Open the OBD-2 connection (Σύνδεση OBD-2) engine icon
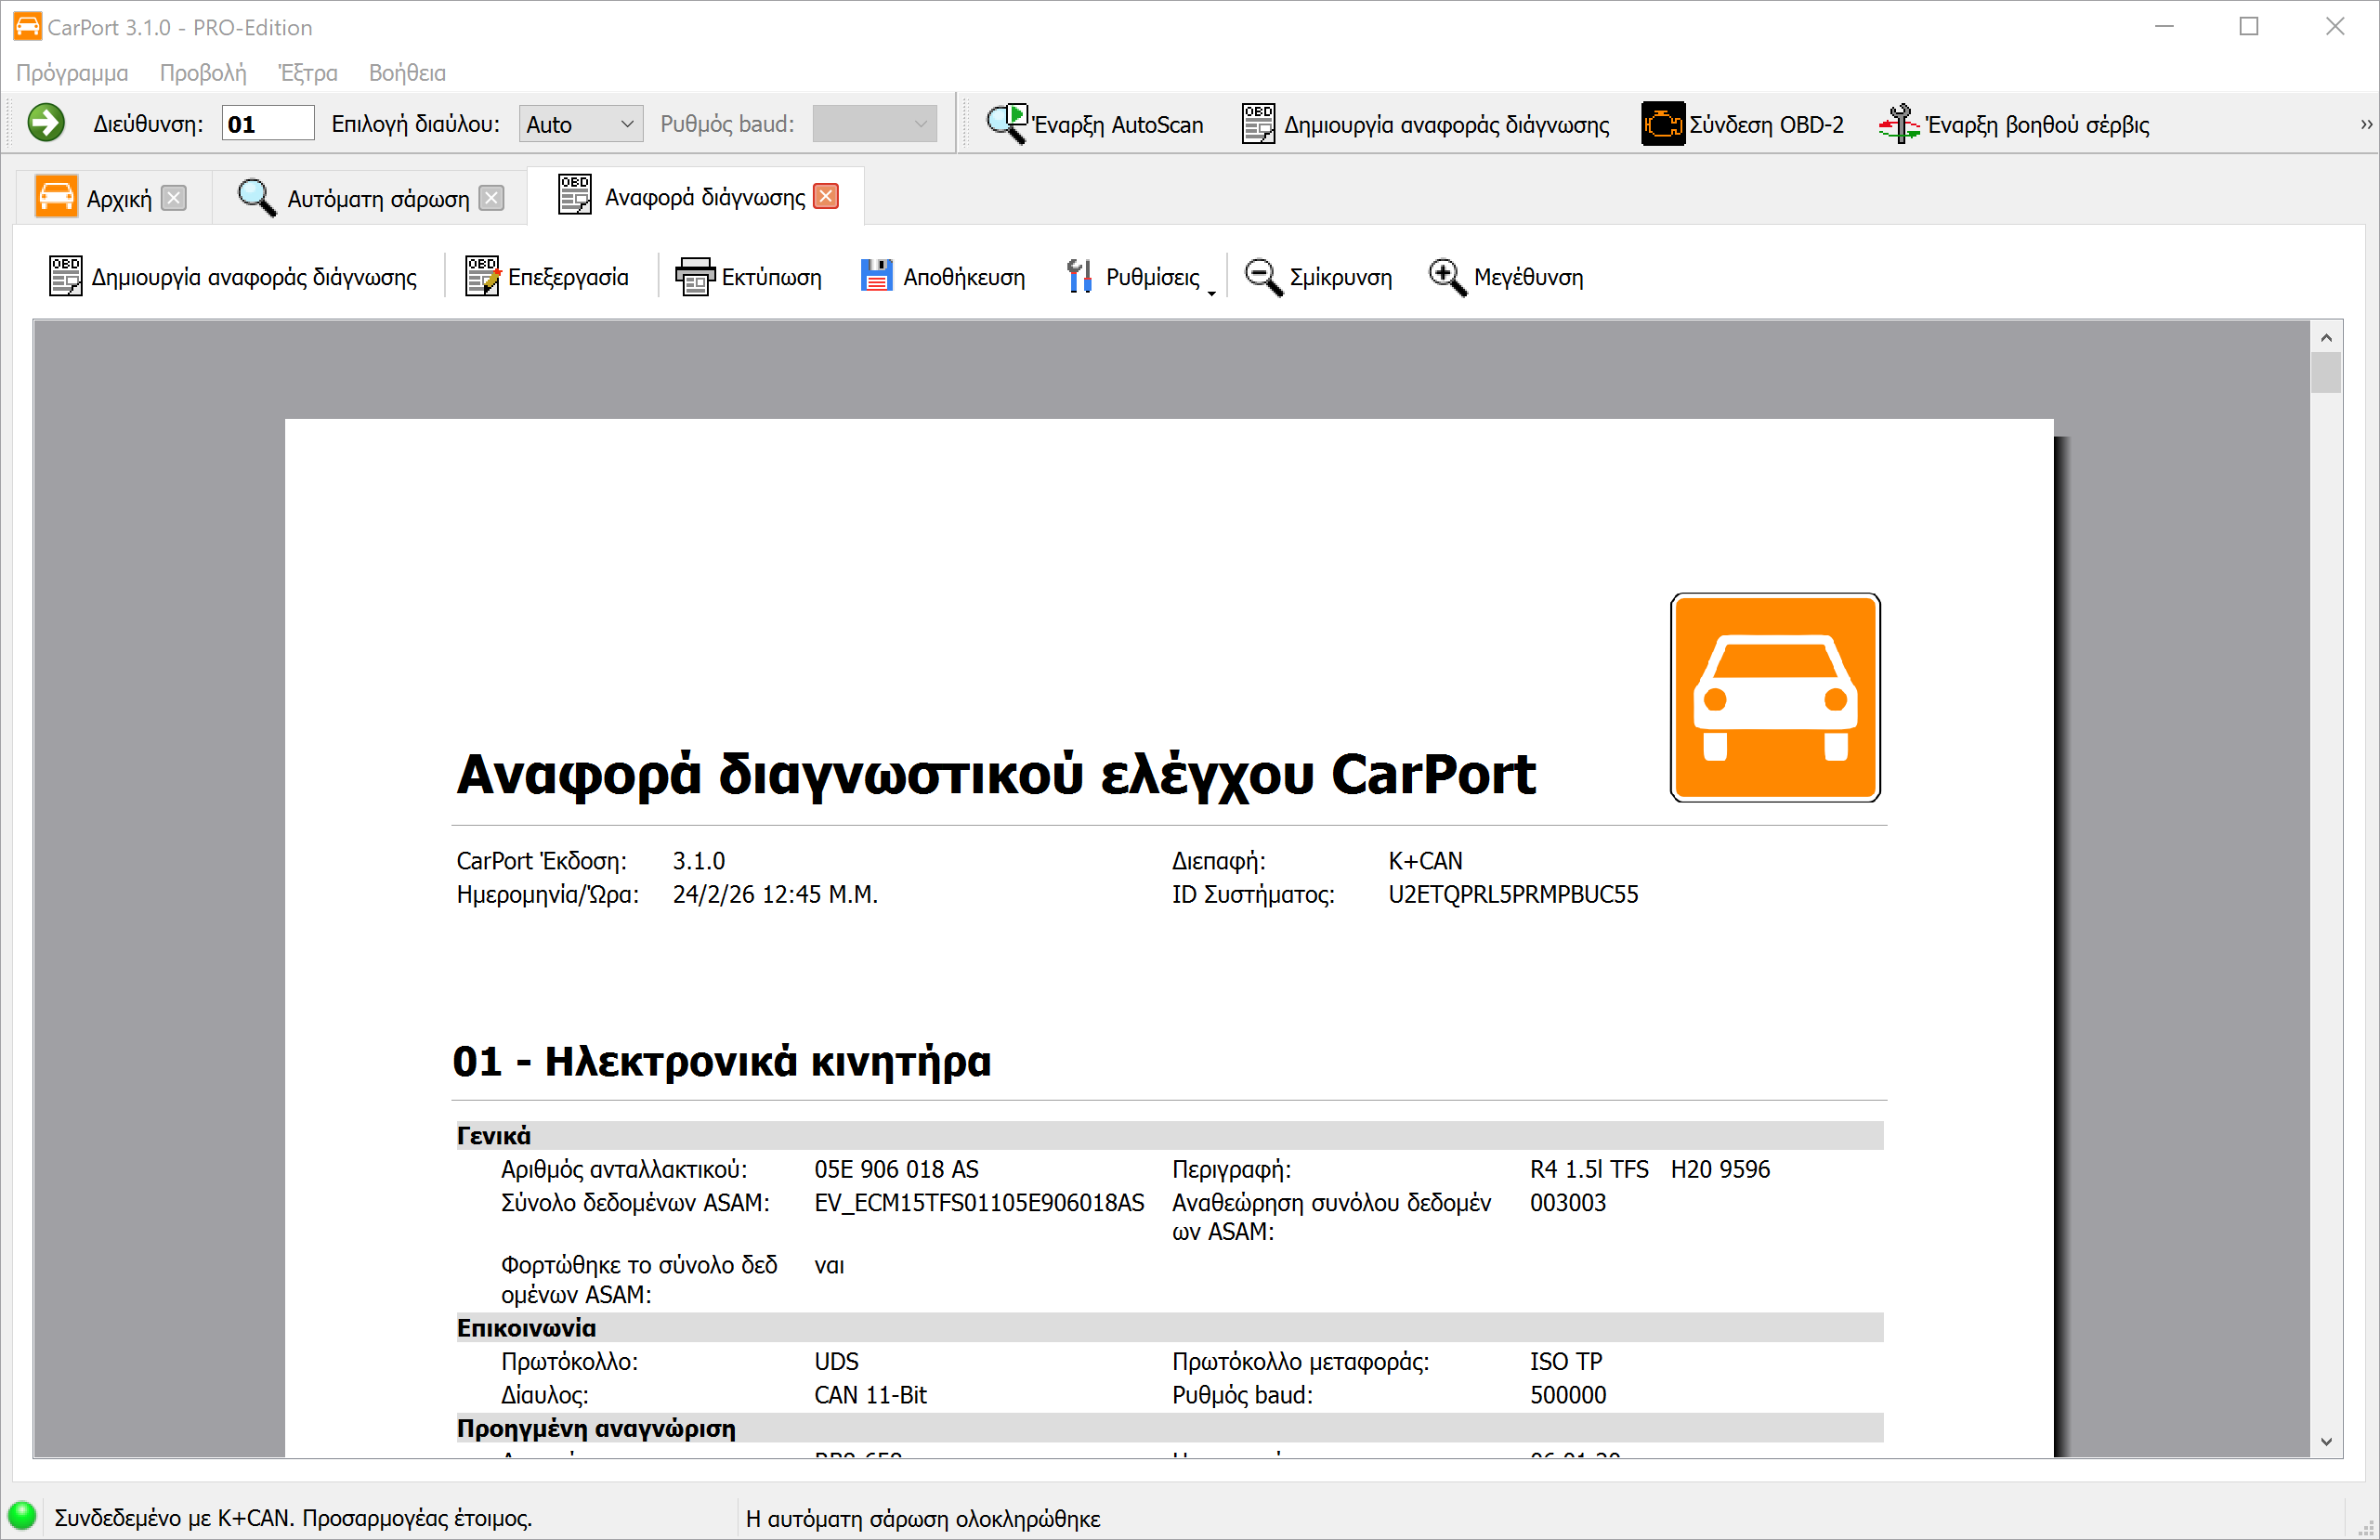Viewport: 2380px width, 1540px height. 1662,124
